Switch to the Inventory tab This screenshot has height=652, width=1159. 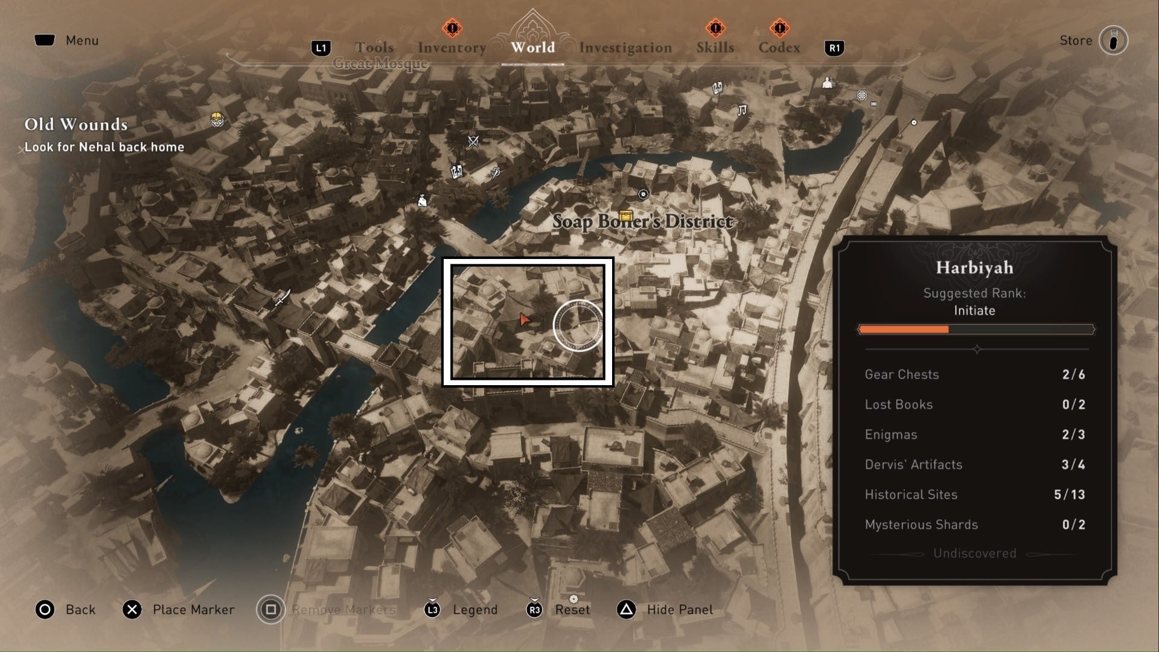(450, 46)
